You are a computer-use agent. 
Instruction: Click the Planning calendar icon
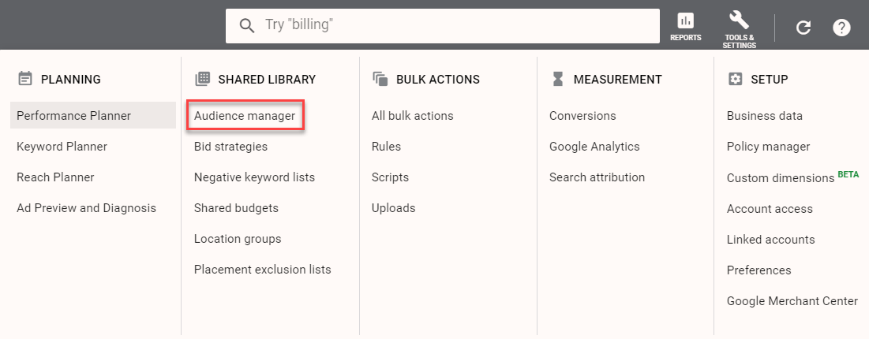click(x=25, y=79)
